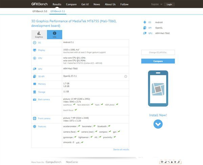This screenshot has height=165, width=203.
Task: Open the Device all results link
Action: pyautogui.click(x=121, y=149)
